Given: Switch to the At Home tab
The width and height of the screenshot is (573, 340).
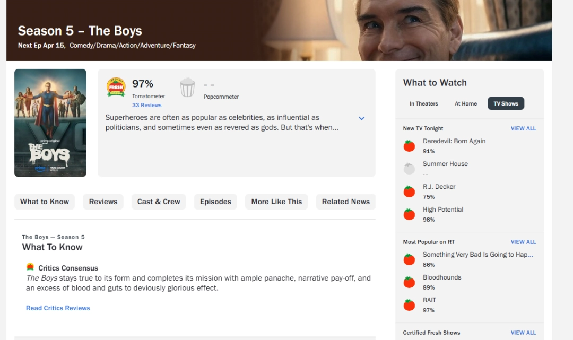Looking at the screenshot, I should click(465, 103).
